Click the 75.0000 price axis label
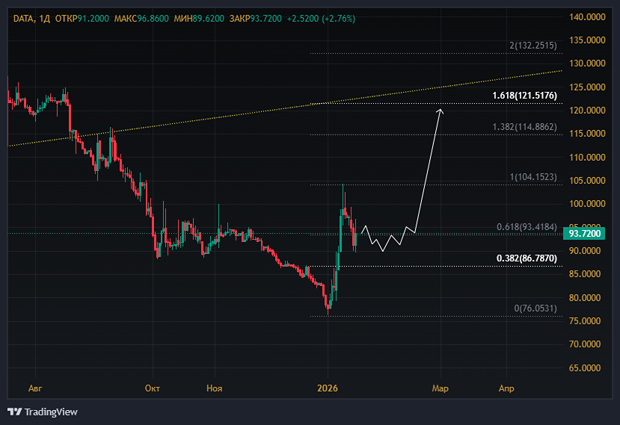The image size is (620, 425). pos(585,321)
